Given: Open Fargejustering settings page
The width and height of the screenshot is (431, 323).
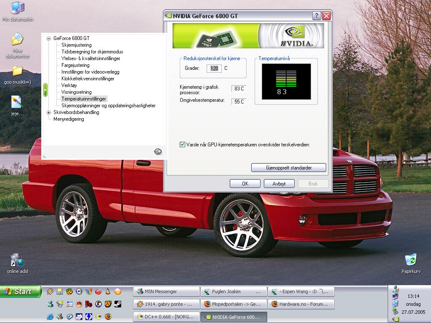Looking at the screenshot, I should pyautogui.click(x=75, y=65).
